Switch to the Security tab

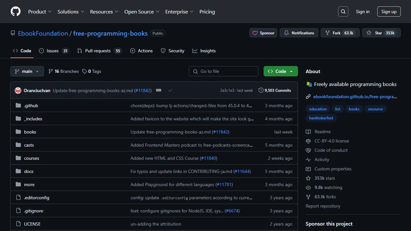click(172, 51)
